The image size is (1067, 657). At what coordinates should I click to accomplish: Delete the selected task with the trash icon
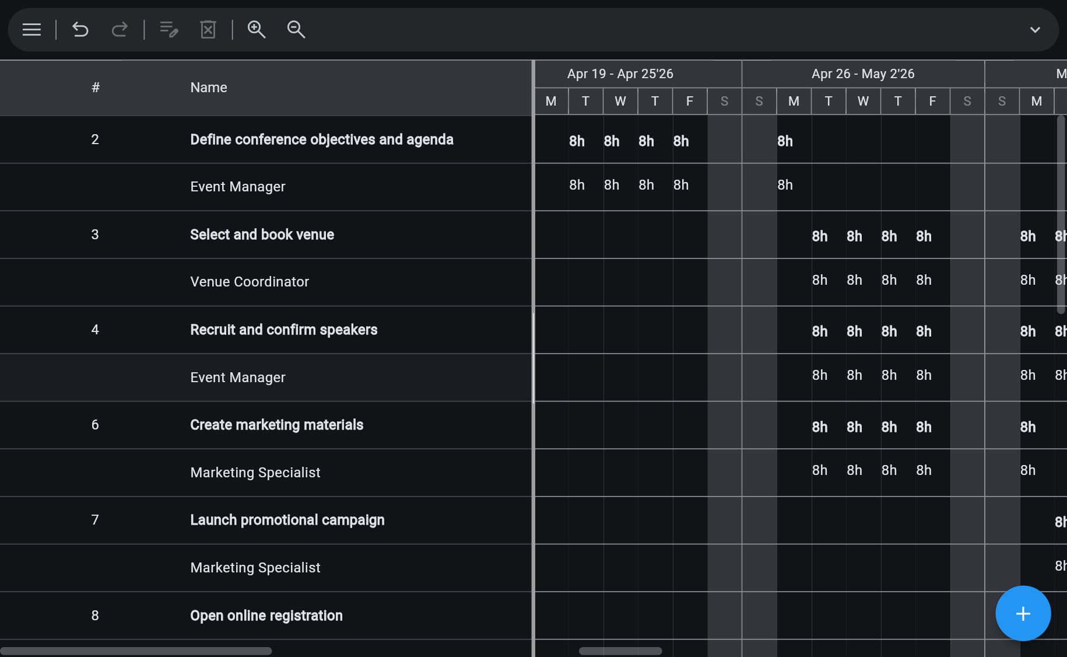(x=208, y=30)
